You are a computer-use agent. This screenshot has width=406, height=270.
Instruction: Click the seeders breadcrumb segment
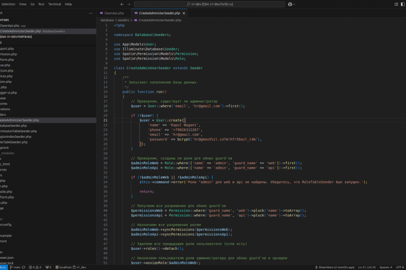(x=123, y=20)
